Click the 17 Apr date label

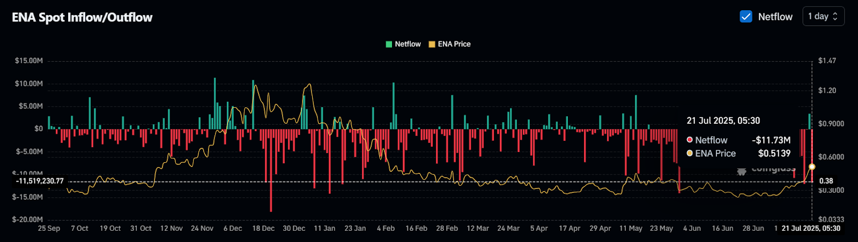[x=569, y=228]
